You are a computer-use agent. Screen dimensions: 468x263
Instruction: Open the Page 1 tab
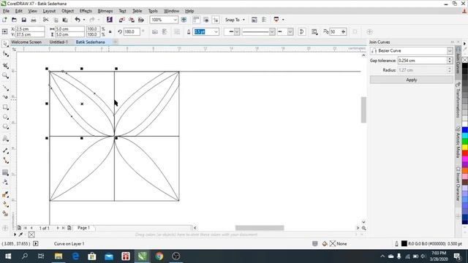coord(83,228)
